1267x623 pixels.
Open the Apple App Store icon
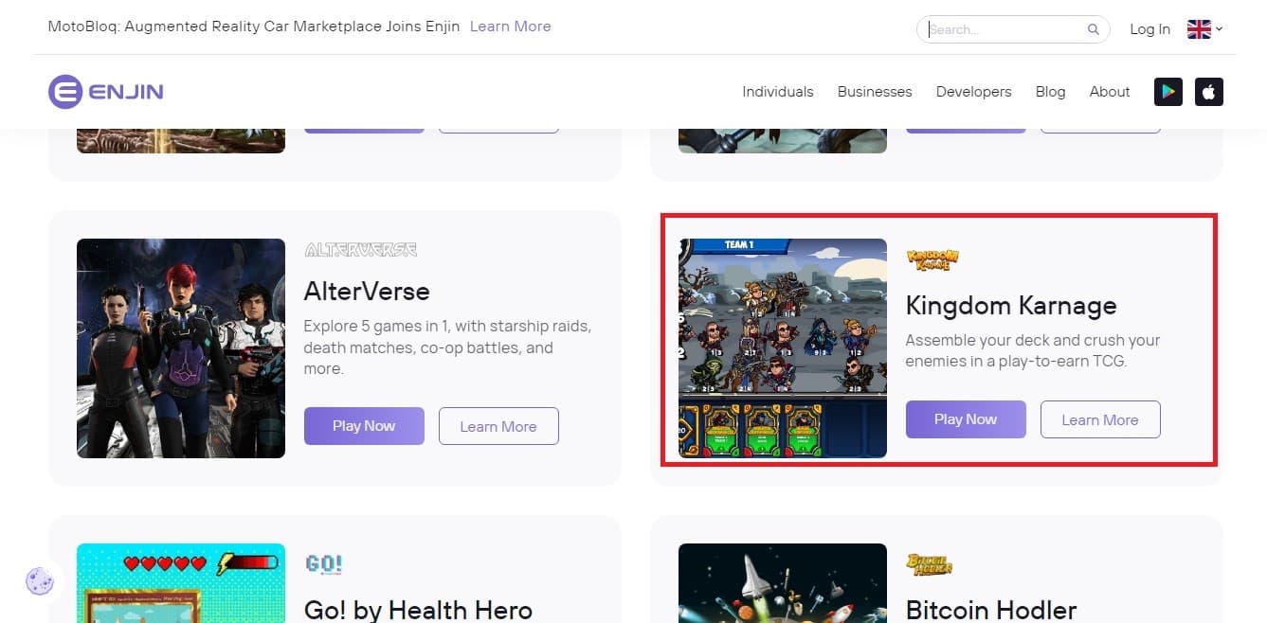[x=1209, y=92]
